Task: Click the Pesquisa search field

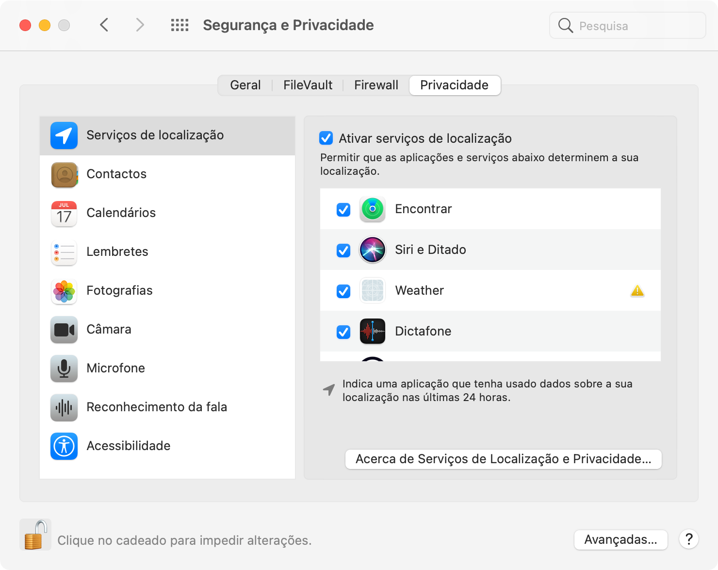Action: (x=628, y=26)
